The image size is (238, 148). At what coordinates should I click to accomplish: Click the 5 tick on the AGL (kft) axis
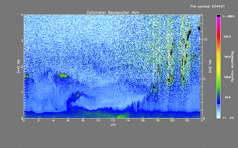coord(204,79)
